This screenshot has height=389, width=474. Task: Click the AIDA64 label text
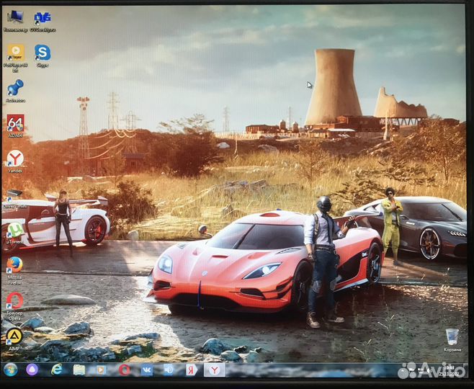pyautogui.click(x=15, y=135)
